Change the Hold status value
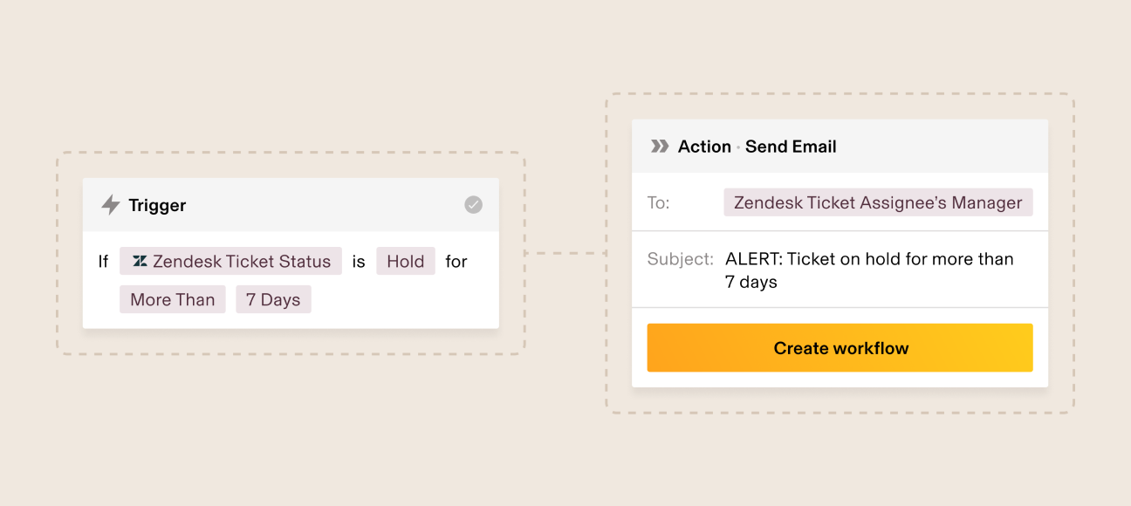The width and height of the screenshot is (1131, 506). [406, 261]
